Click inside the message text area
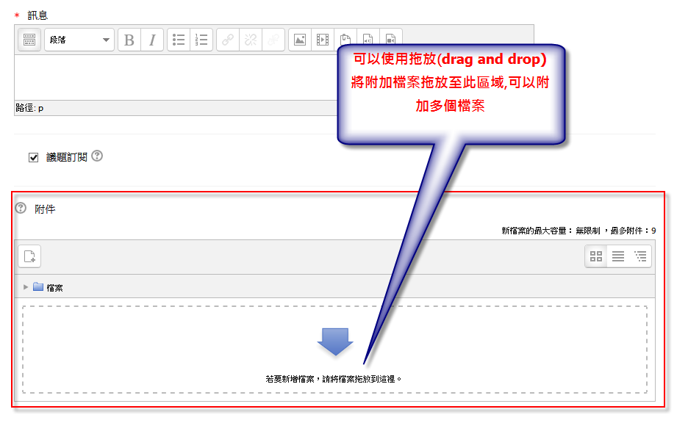 pyautogui.click(x=169, y=77)
